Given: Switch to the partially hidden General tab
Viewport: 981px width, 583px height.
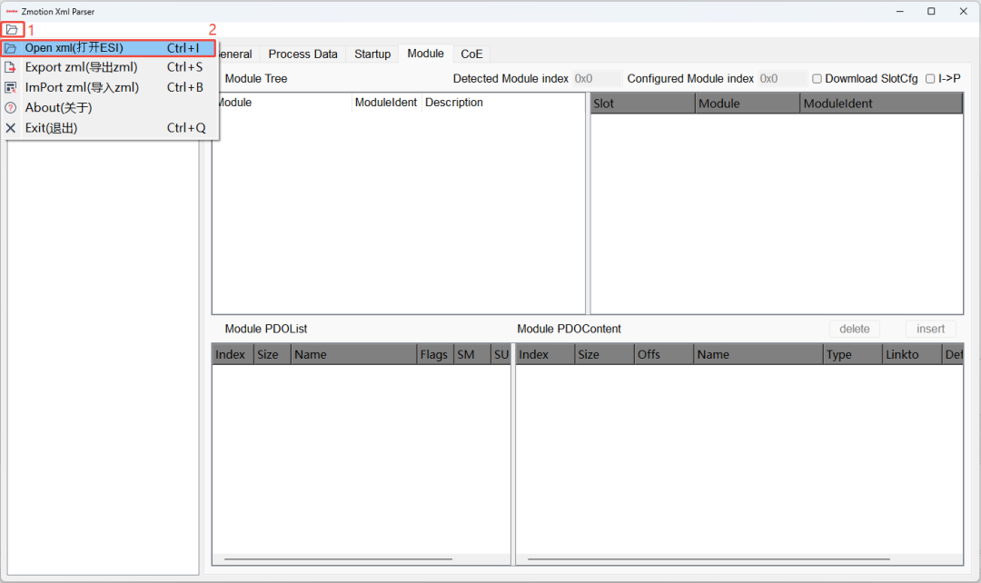Looking at the screenshot, I should click(x=237, y=54).
